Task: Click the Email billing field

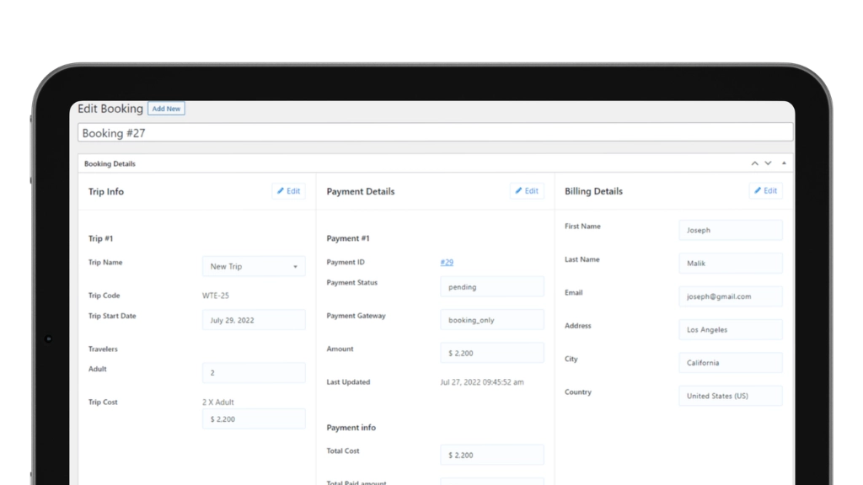Action: (730, 296)
